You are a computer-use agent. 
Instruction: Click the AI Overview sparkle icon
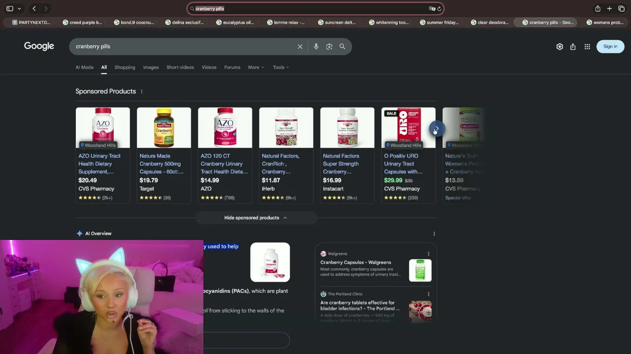79,234
